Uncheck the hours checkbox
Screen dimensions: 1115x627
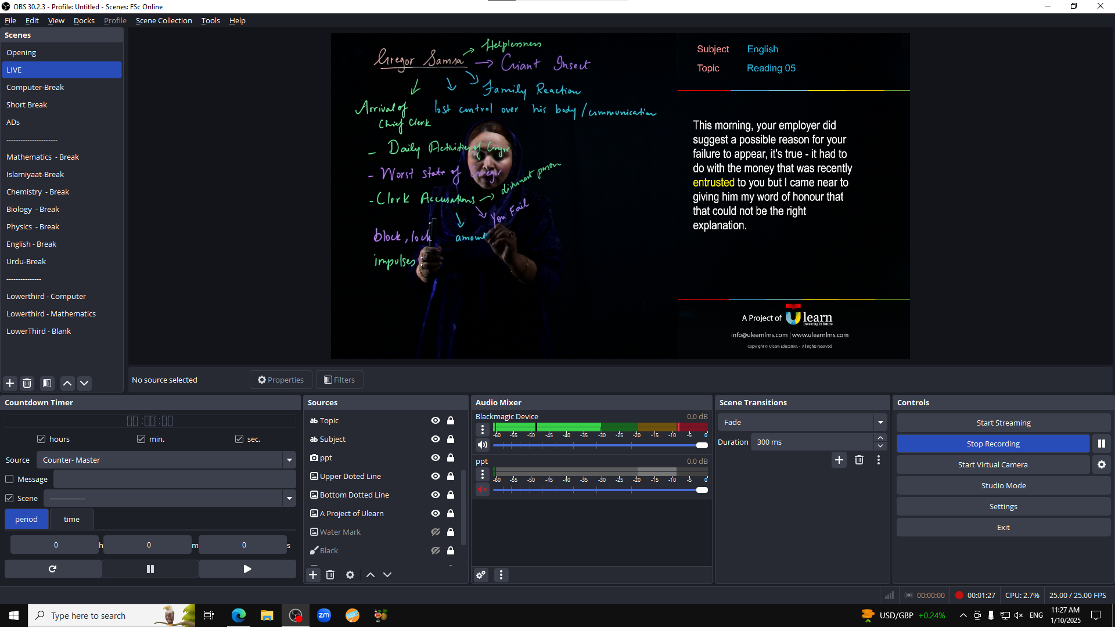coord(41,439)
